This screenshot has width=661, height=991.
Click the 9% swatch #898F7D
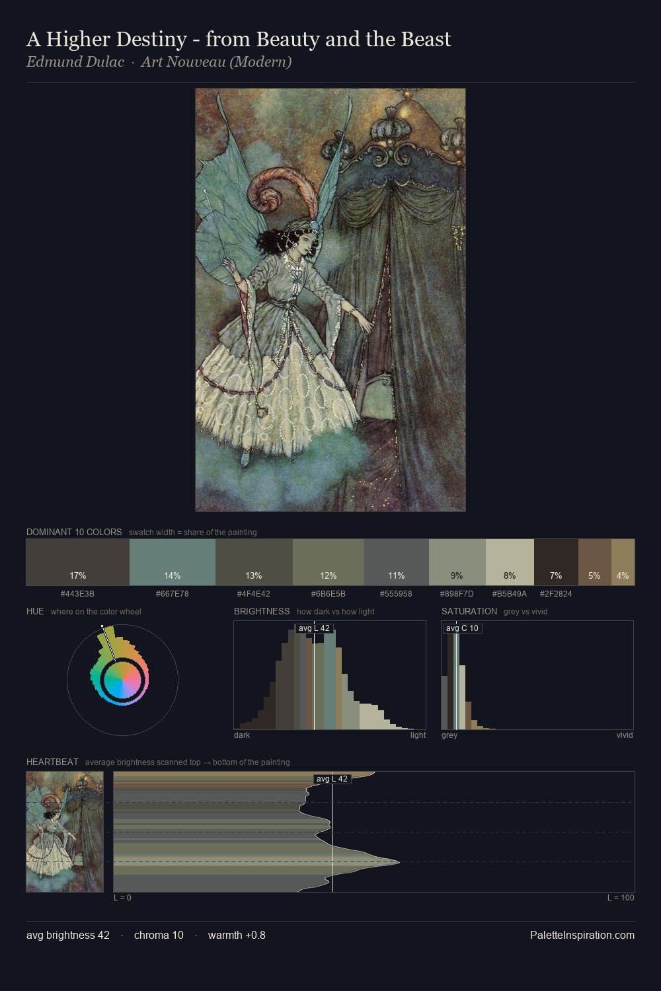(457, 562)
